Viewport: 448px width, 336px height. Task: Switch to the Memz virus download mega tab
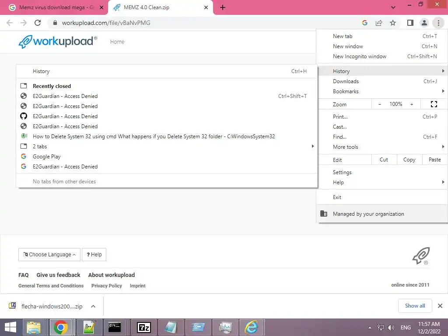pos(54,7)
